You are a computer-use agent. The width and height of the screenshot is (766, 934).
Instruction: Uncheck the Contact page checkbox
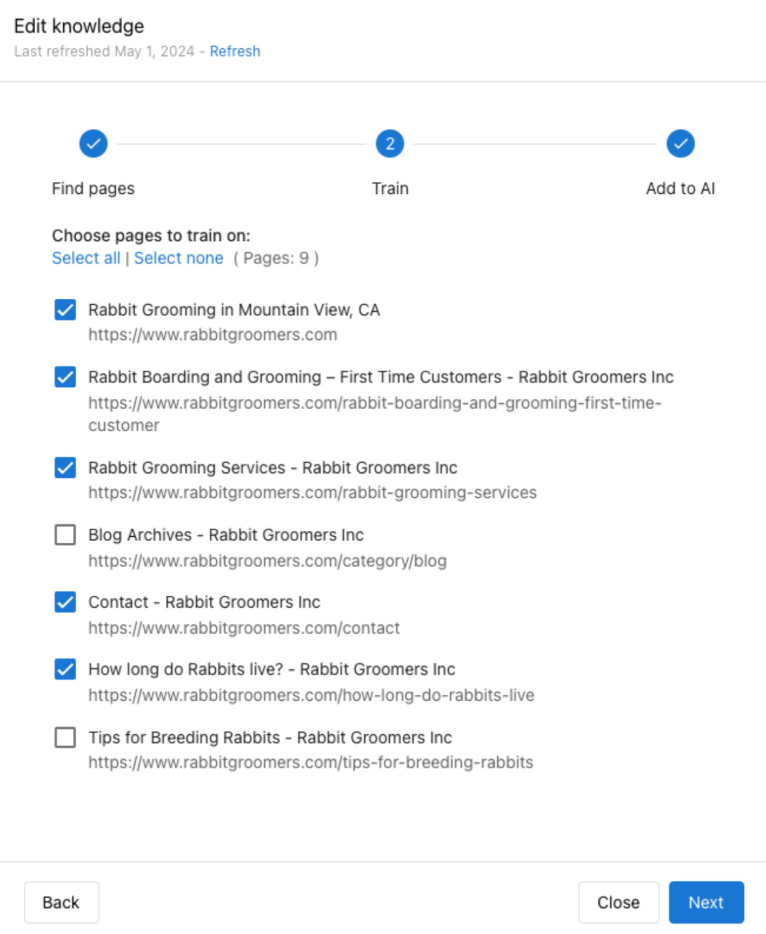pyautogui.click(x=65, y=602)
